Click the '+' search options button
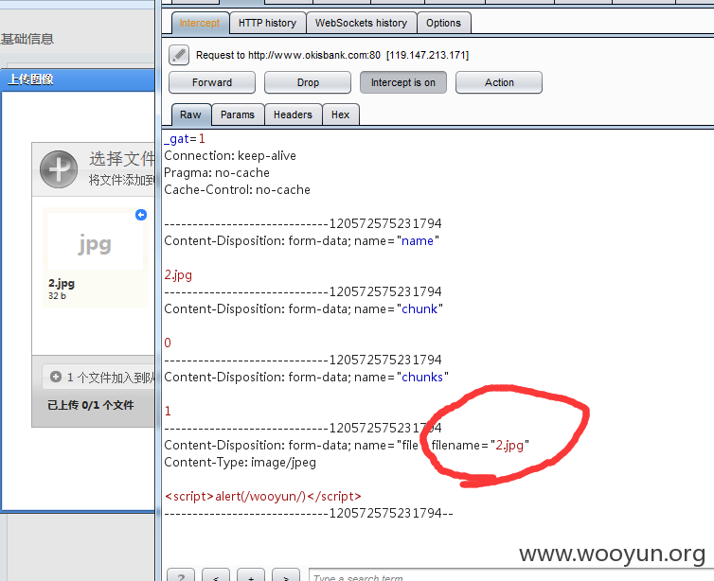714x581 pixels. coord(251,576)
